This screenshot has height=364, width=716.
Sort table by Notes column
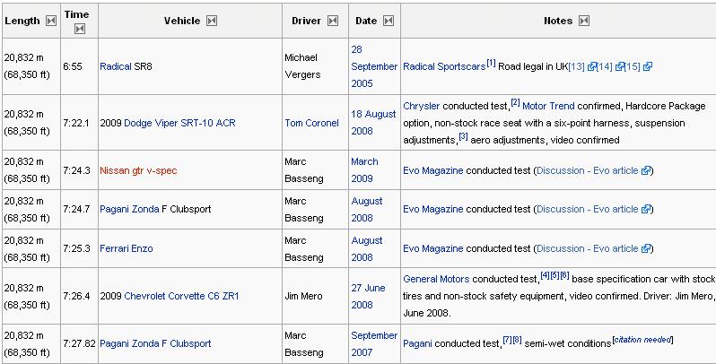tap(583, 20)
